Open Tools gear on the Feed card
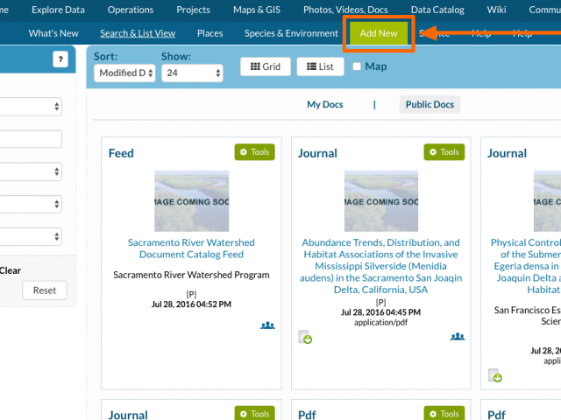Viewport: 561px width, 420px height. (254, 152)
